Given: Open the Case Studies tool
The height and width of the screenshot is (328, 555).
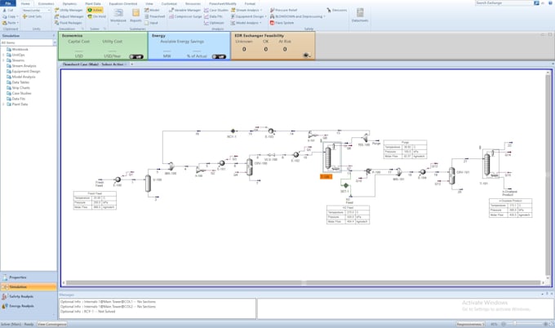Looking at the screenshot, I should (217, 10).
